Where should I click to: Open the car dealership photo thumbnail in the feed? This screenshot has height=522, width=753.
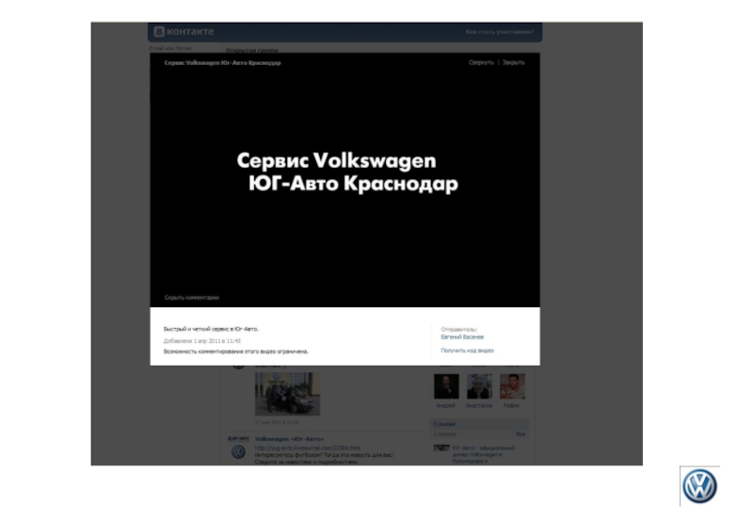[287, 393]
